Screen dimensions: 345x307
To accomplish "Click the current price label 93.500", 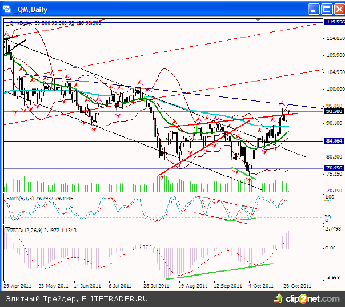I will coord(333,112).
